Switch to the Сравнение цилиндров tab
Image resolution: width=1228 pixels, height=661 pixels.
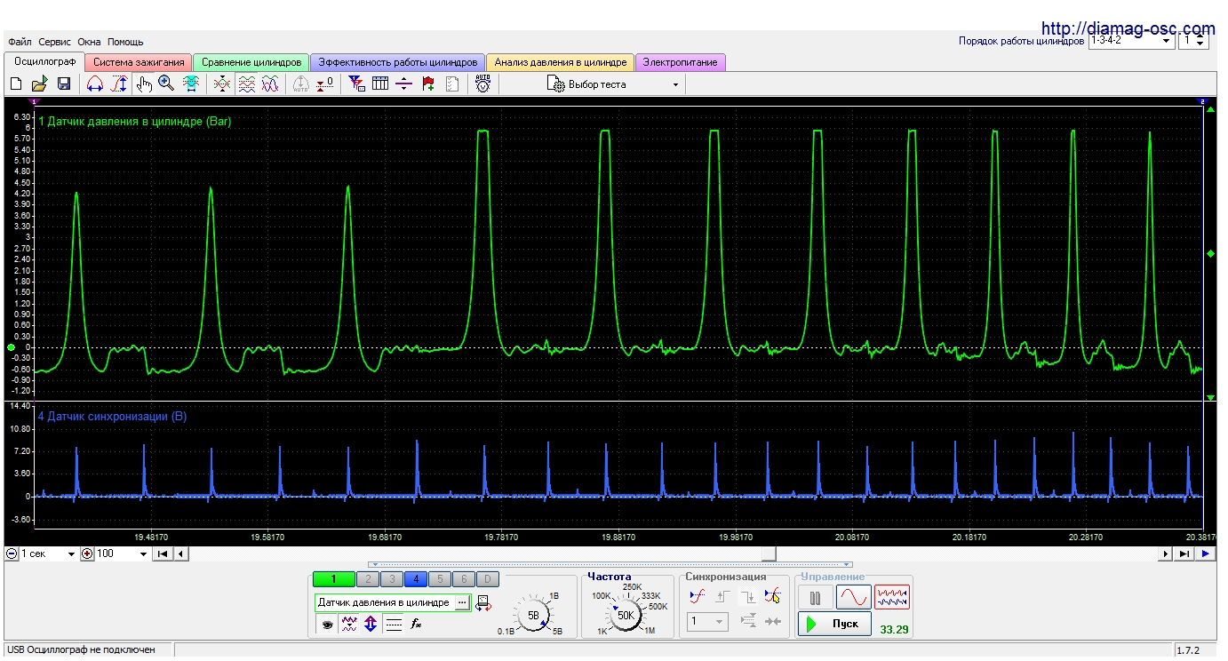click(x=251, y=62)
